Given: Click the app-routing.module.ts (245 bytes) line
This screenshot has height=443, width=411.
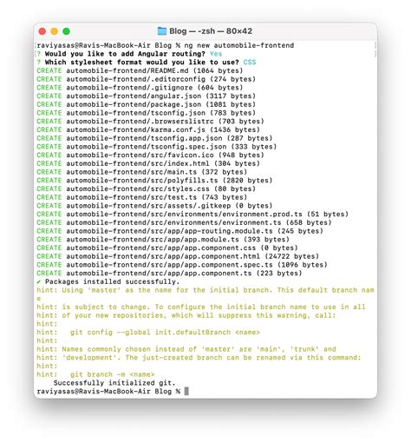Looking at the screenshot, I should tap(179, 231).
